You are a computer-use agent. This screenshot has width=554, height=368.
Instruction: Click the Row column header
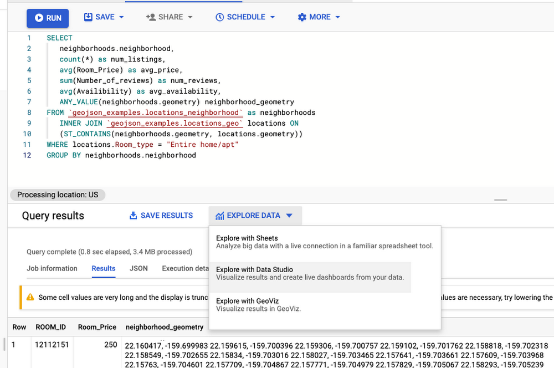click(19, 327)
